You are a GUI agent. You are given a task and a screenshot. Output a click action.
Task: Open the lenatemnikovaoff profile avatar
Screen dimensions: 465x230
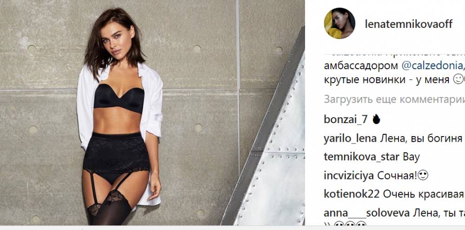point(339,23)
